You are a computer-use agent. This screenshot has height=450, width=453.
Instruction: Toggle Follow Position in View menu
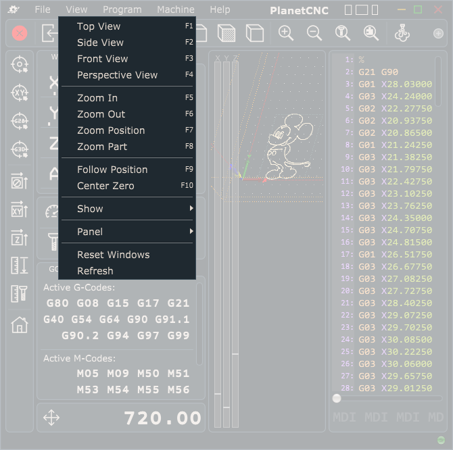pyautogui.click(x=112, y=170)
